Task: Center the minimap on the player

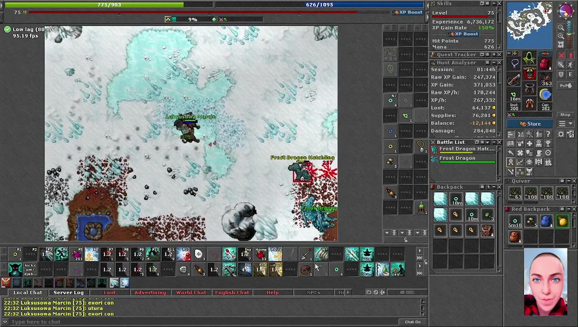Action: (561, 44)
